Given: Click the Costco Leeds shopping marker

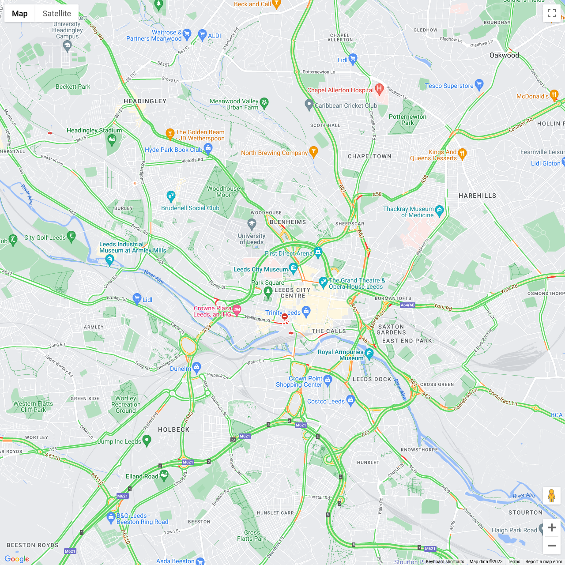Looking at the screenshot, I should [350, 400].
